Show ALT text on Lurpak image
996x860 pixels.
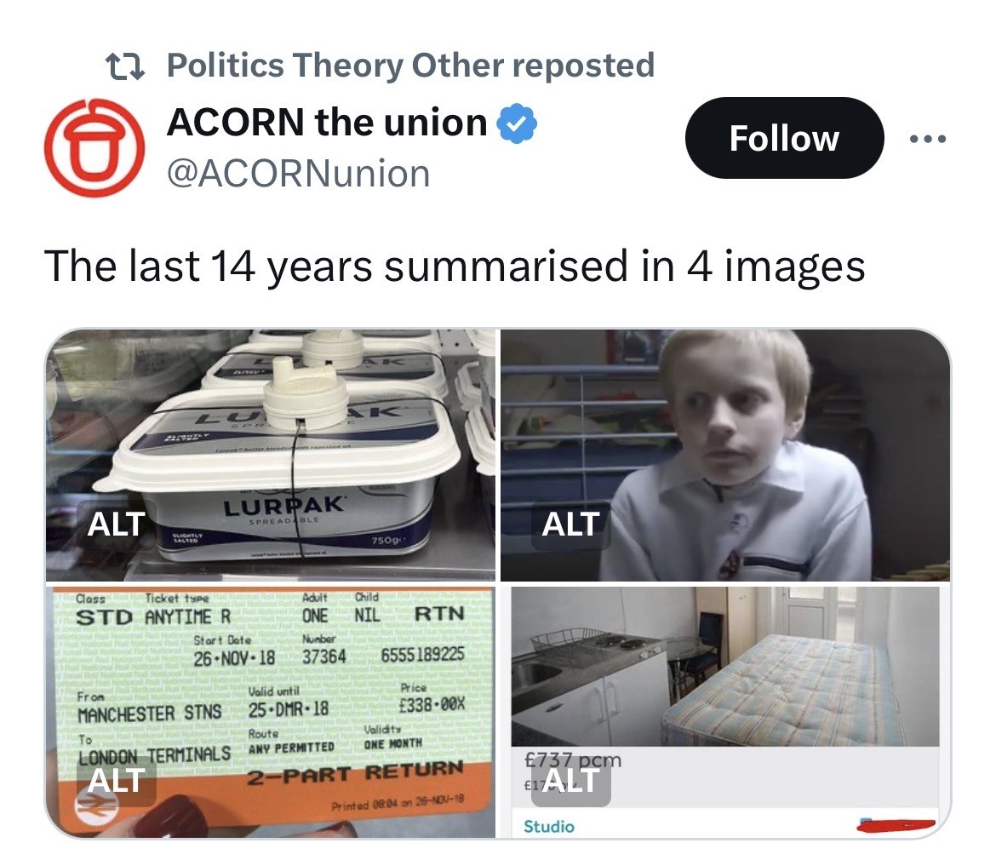117,524
